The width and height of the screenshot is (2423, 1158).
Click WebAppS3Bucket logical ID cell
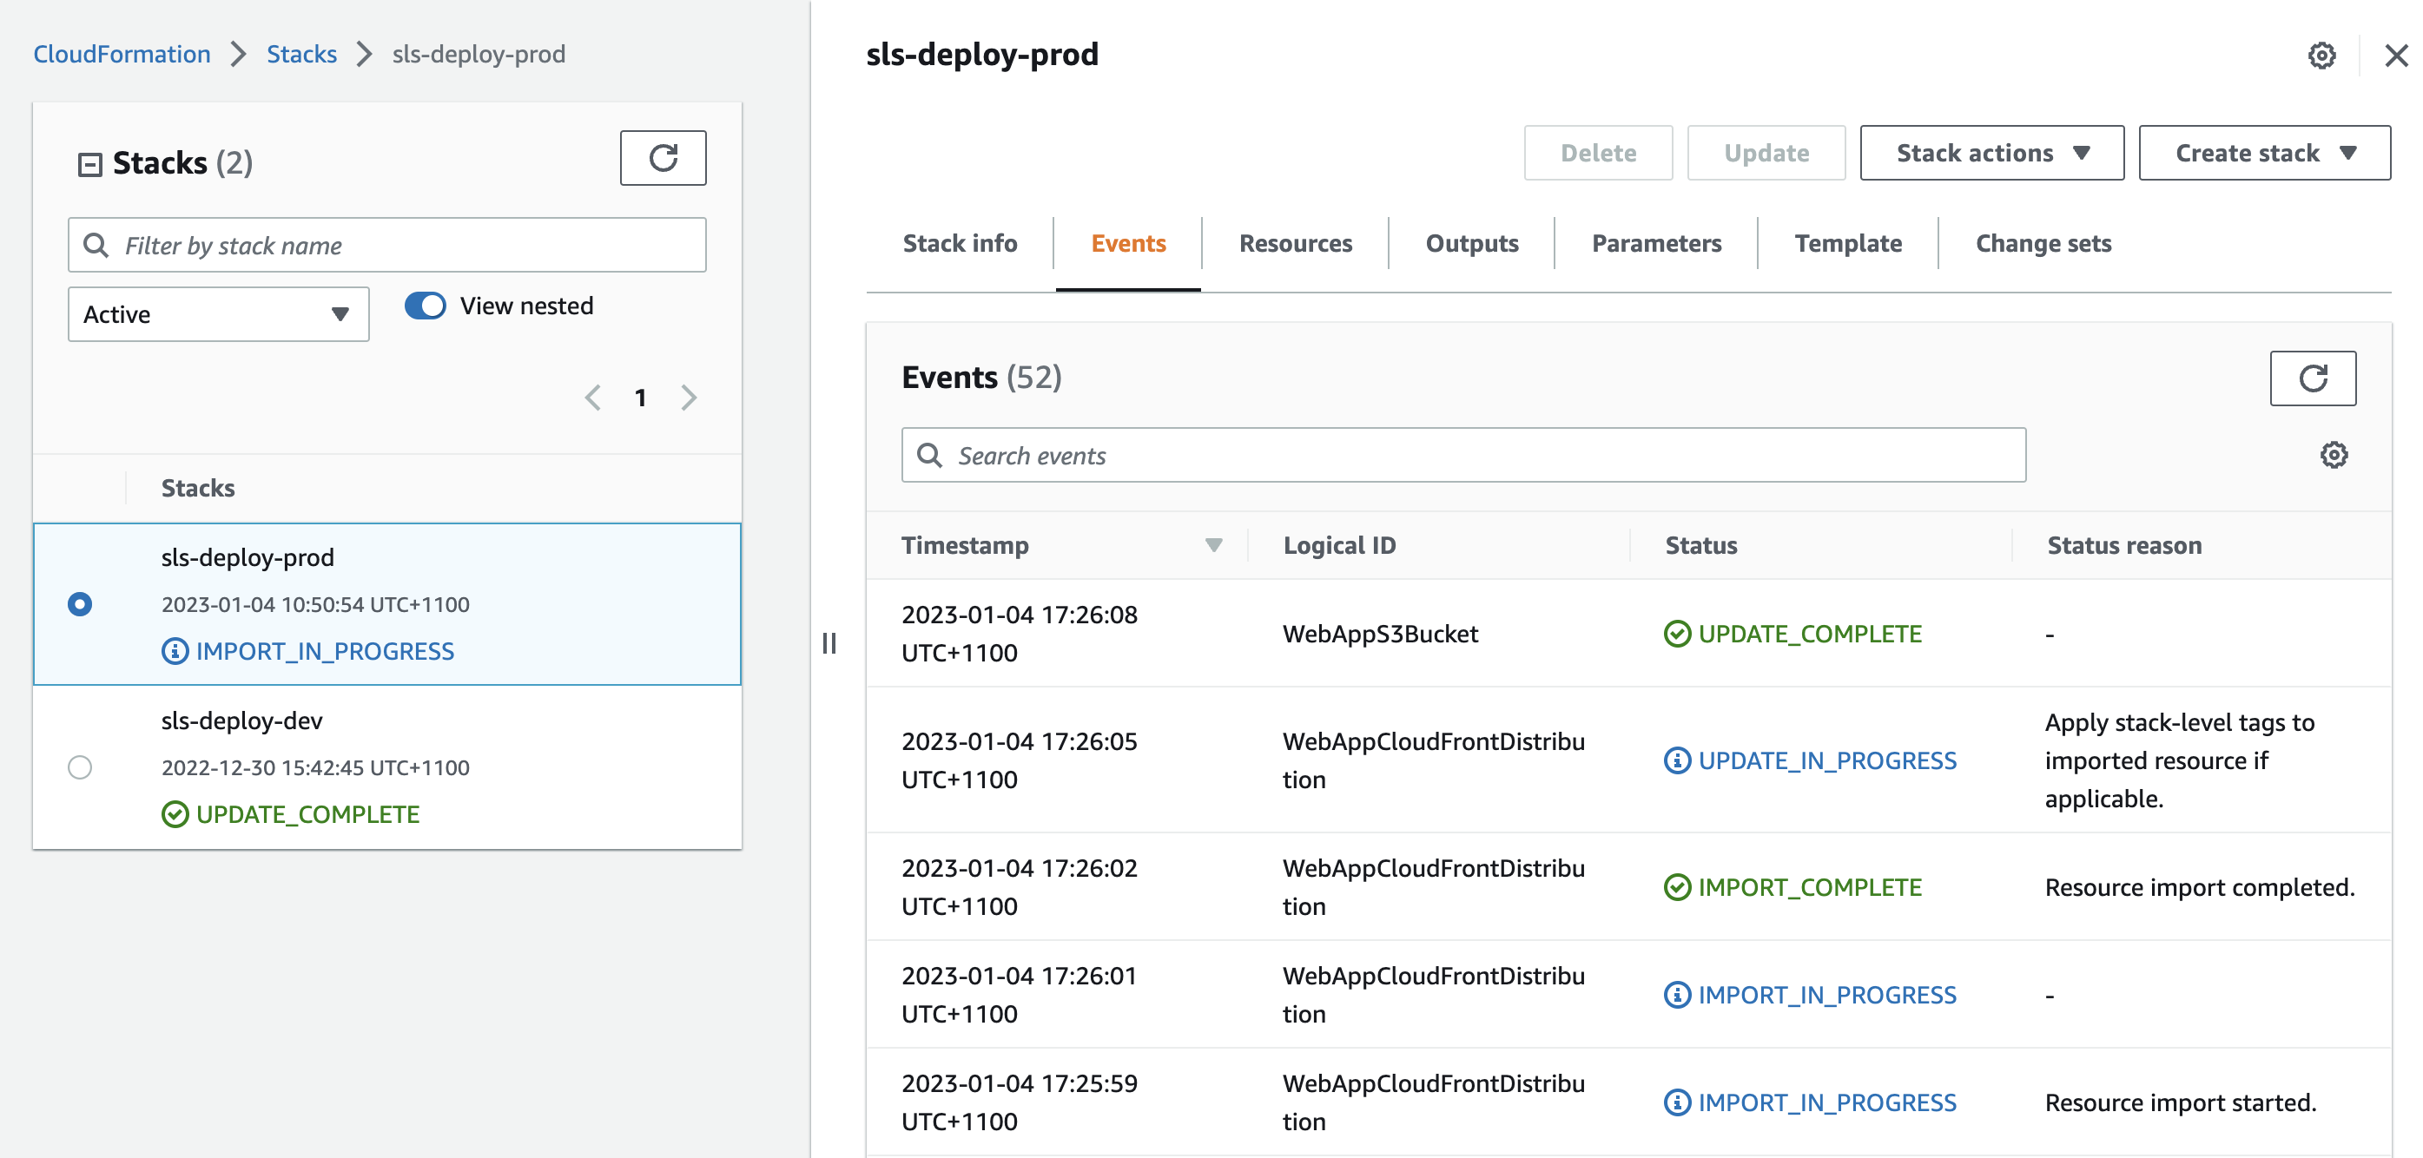(x=1380, y=634)
